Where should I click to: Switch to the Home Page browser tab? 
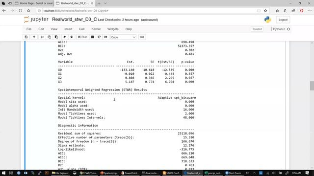coord(34,3)
